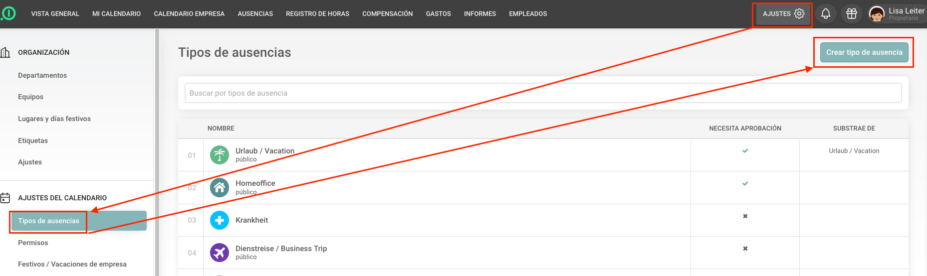Click the Ajustes gear icon
927x276 pixels.
coord(799,13)
